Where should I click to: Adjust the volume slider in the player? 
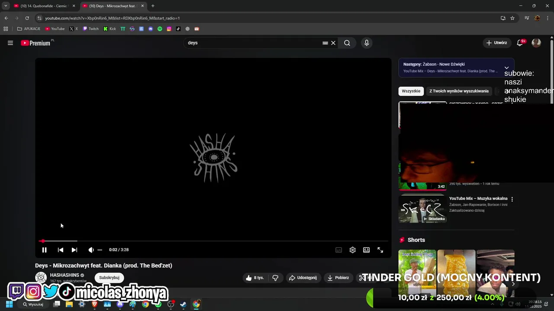tap(100, 250)
